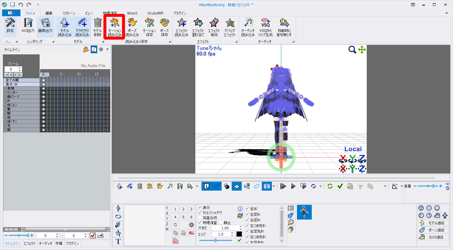Click the magnifier zoom icon in the viewport

pos(352,50)
